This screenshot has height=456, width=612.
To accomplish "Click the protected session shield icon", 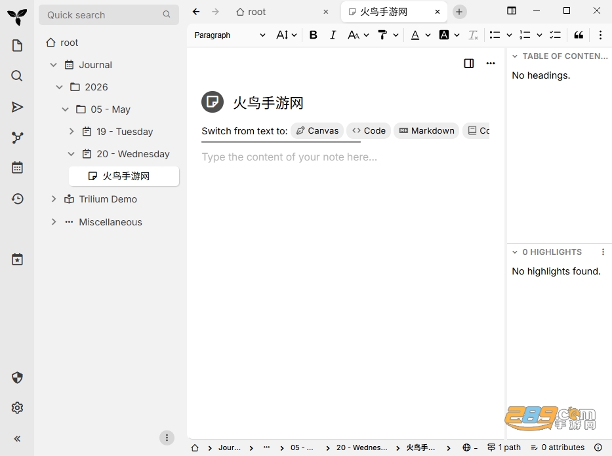I will pos(17,377).
